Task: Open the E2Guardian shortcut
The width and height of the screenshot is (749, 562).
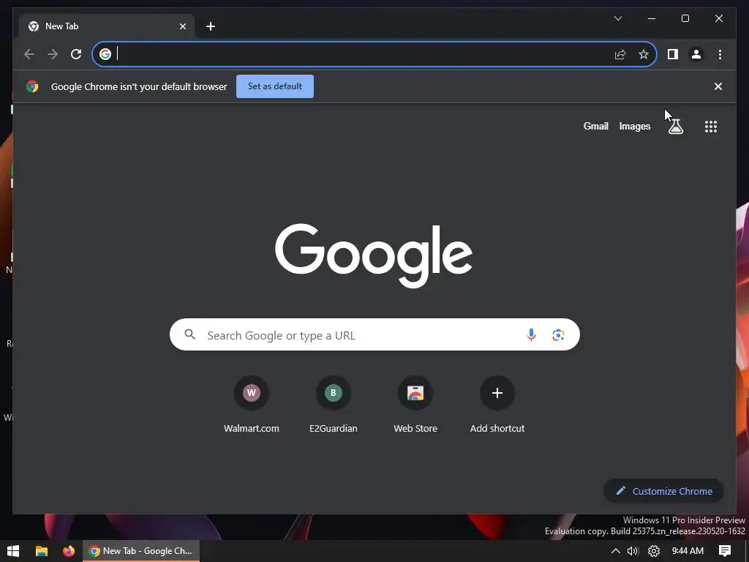Action: (334, 405)
